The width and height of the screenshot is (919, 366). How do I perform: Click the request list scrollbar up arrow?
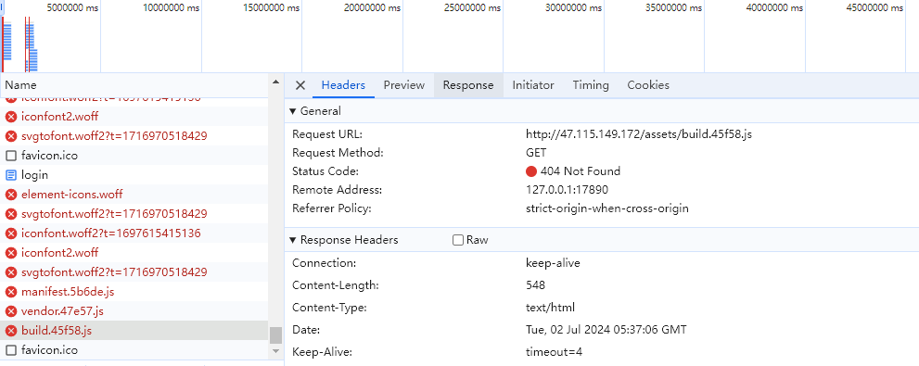click(x=276, y=82)
